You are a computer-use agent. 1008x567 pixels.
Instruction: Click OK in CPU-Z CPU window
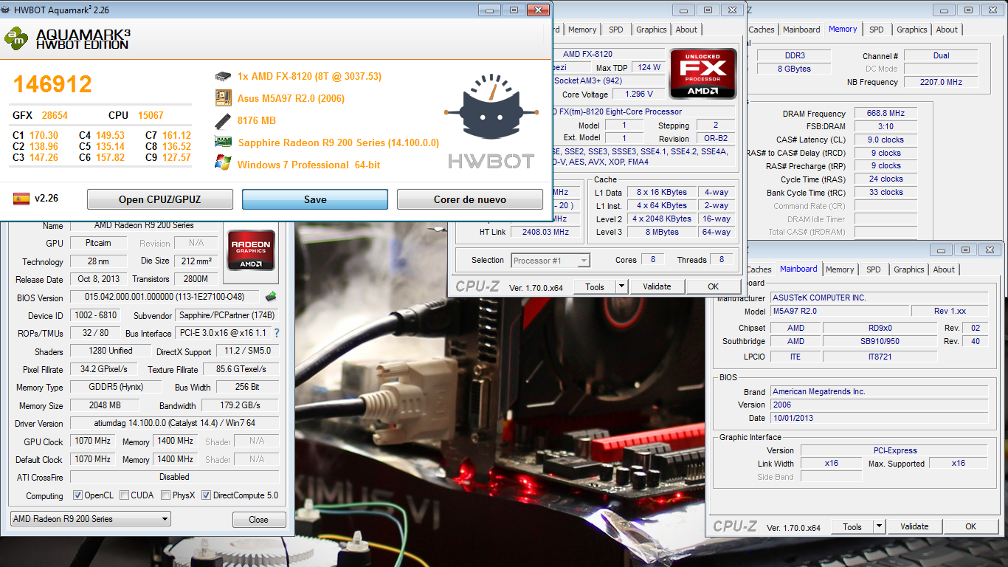point(713,286)
